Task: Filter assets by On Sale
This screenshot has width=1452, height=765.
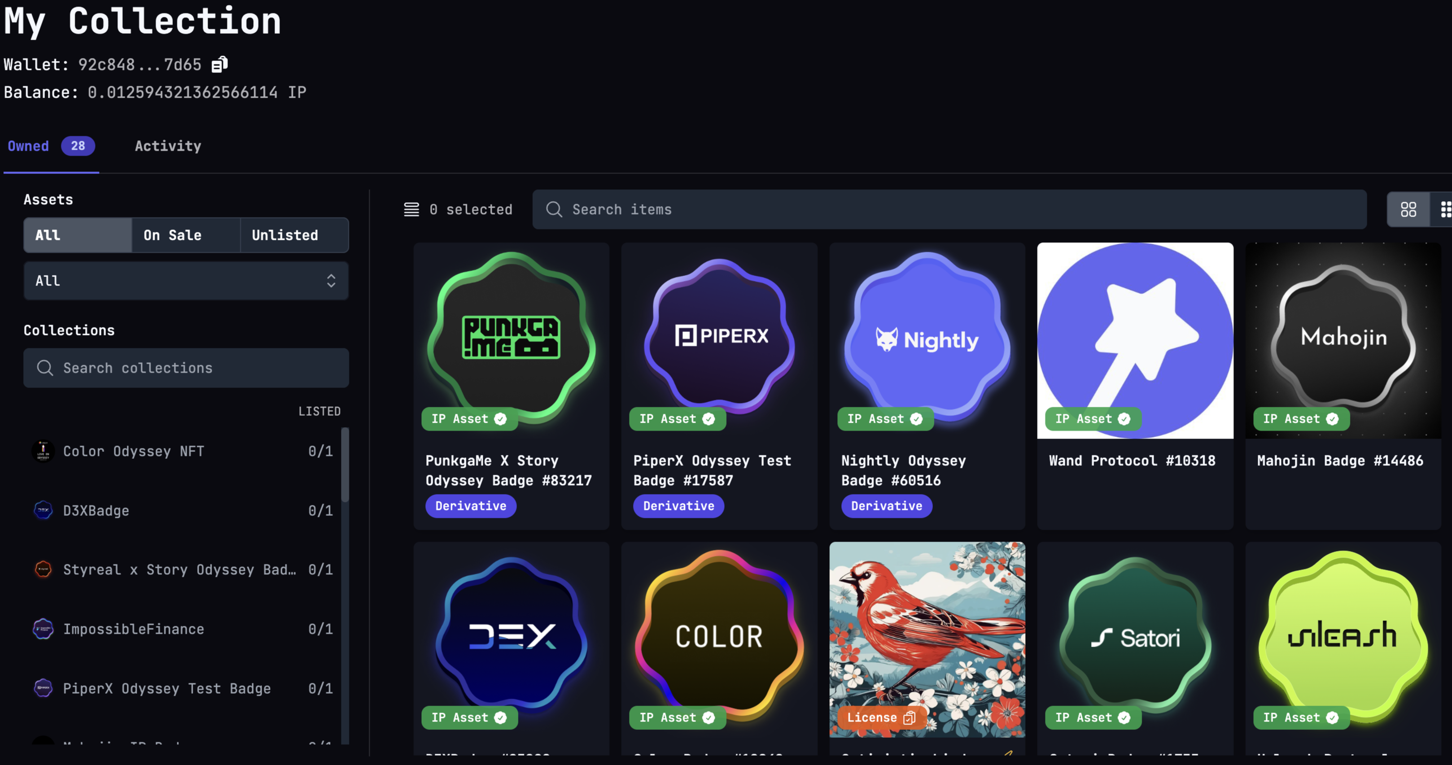Action: click(x=186, y=235)
